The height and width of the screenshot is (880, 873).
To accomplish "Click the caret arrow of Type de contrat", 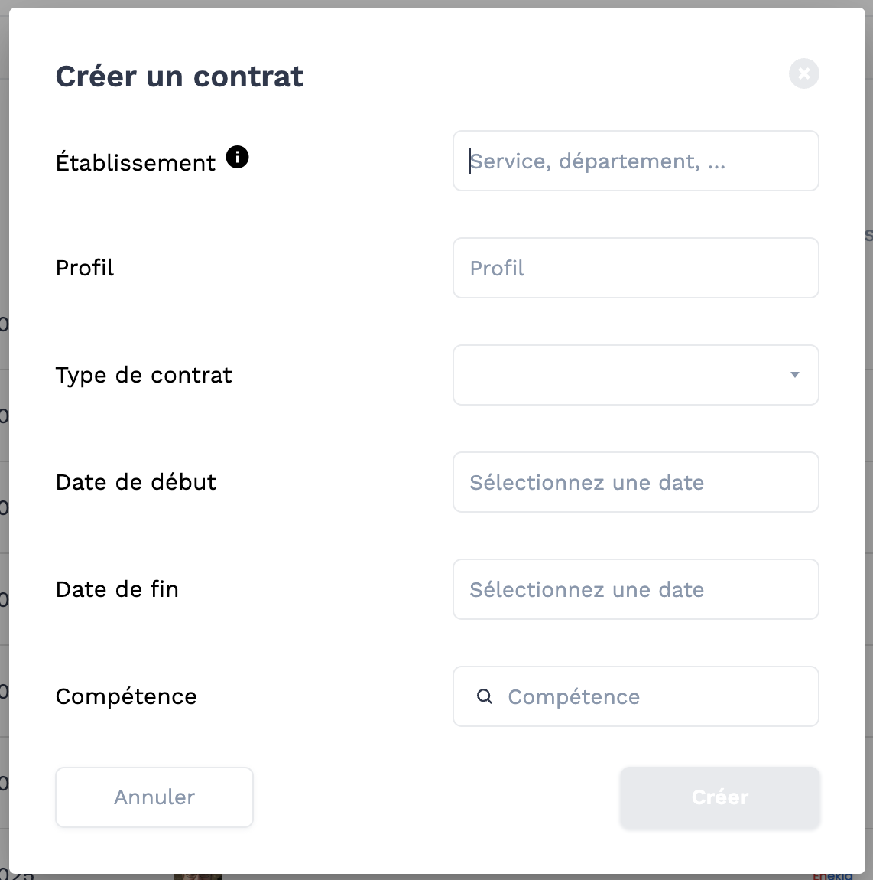I will (x=794, y=375).
